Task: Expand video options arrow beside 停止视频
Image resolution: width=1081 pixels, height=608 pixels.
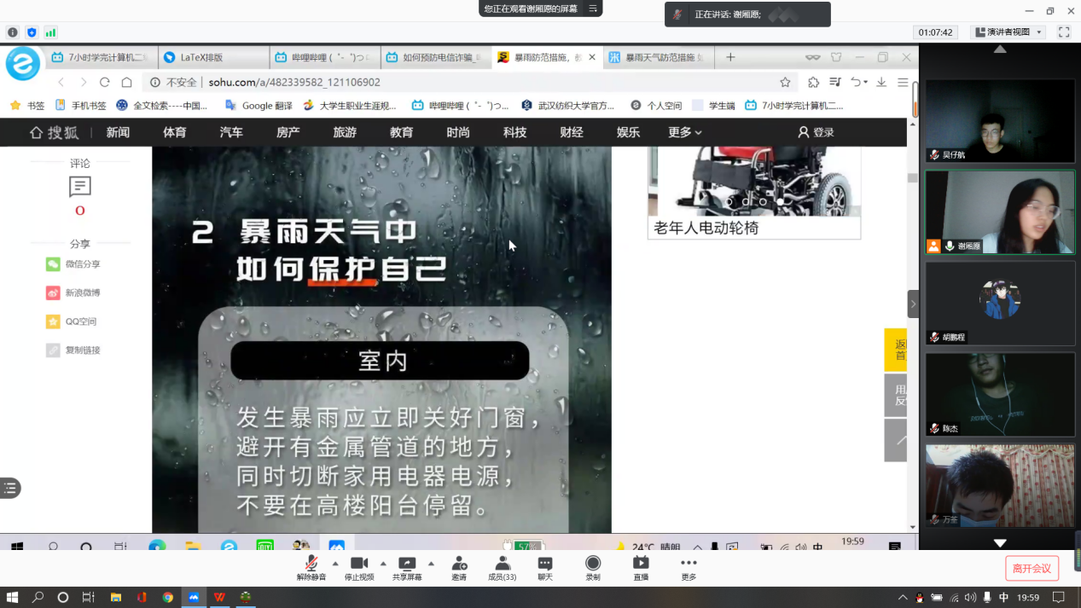Action: tap(383, 564)
